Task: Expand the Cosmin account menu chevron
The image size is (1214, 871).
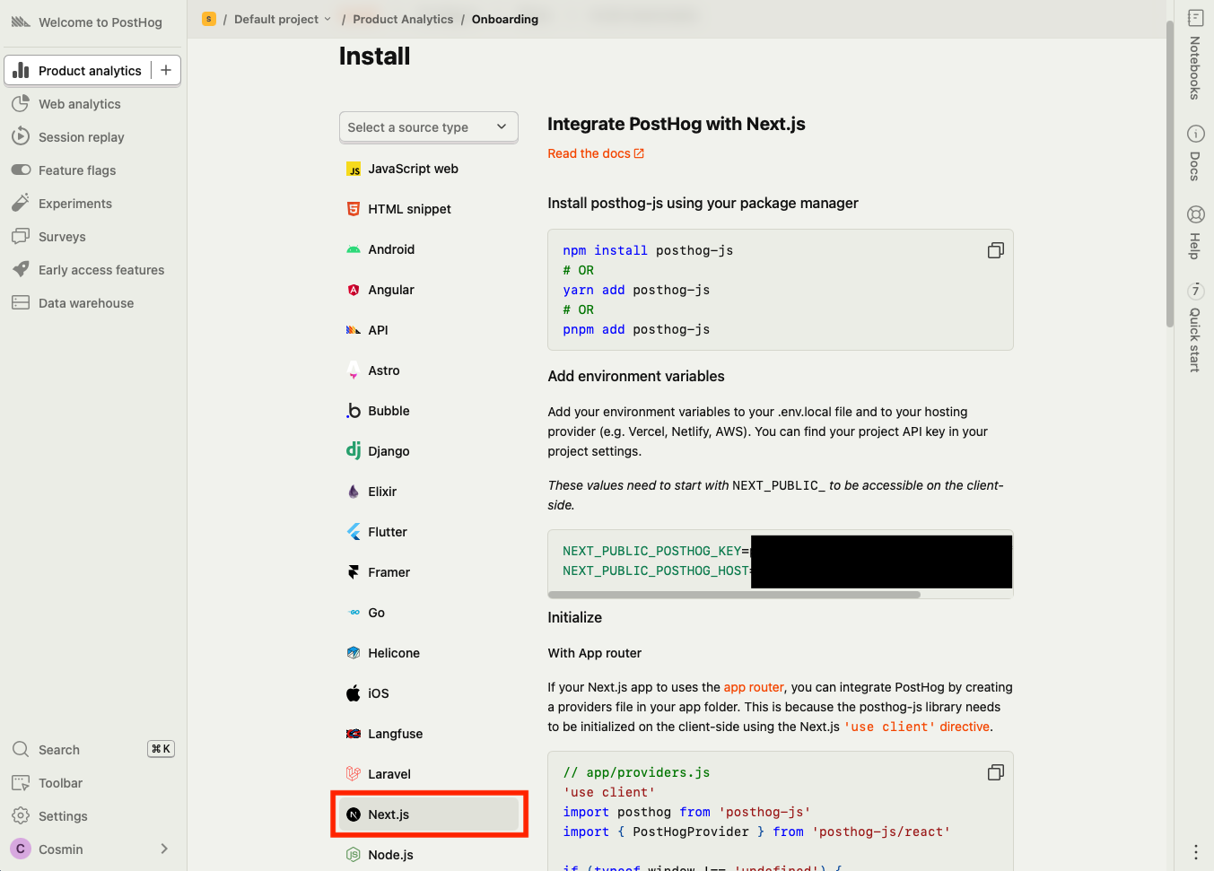Action: click(x=164, y=849)
